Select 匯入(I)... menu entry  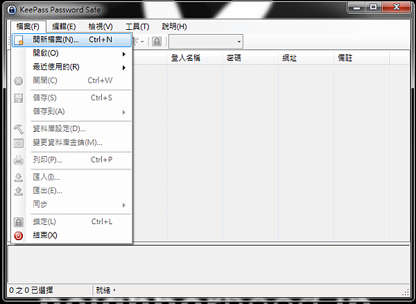[x=71, y=178]
